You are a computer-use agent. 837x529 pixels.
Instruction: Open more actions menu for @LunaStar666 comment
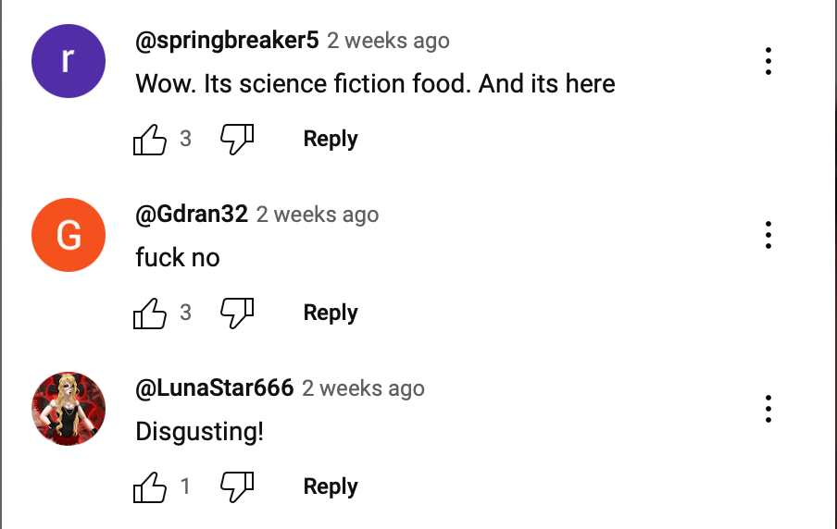point(768,409)
